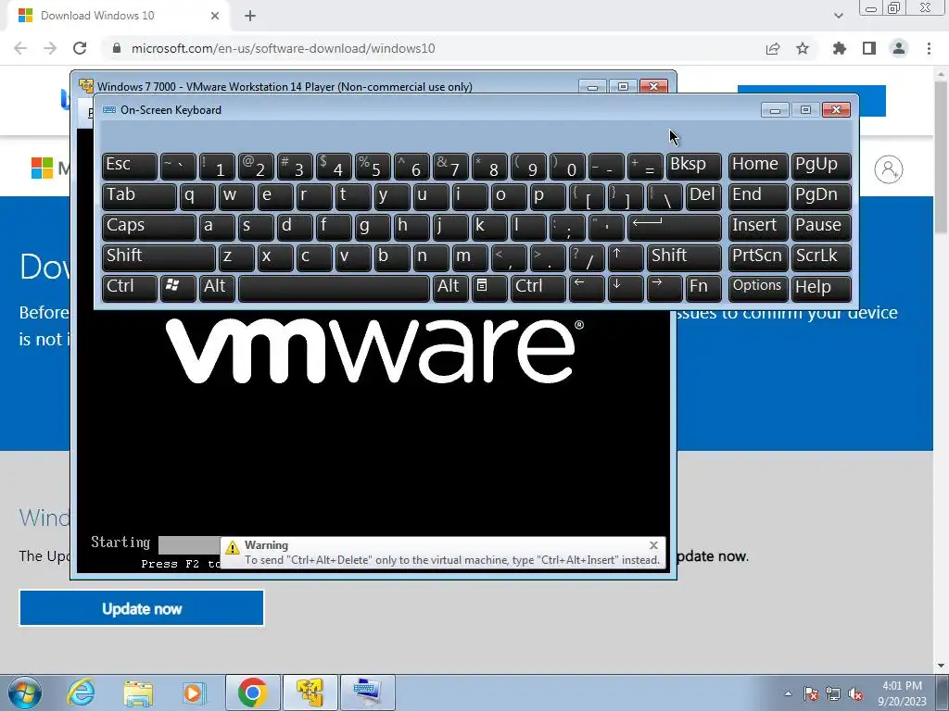Share this page icon in address bar

coord(773,48)
